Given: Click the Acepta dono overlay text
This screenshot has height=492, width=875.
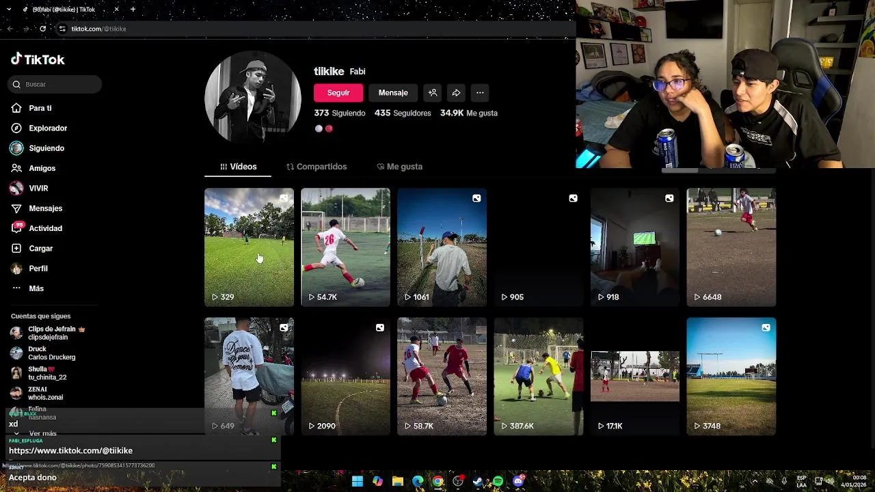Looking at the screenshot, I should tap(33, 477).
